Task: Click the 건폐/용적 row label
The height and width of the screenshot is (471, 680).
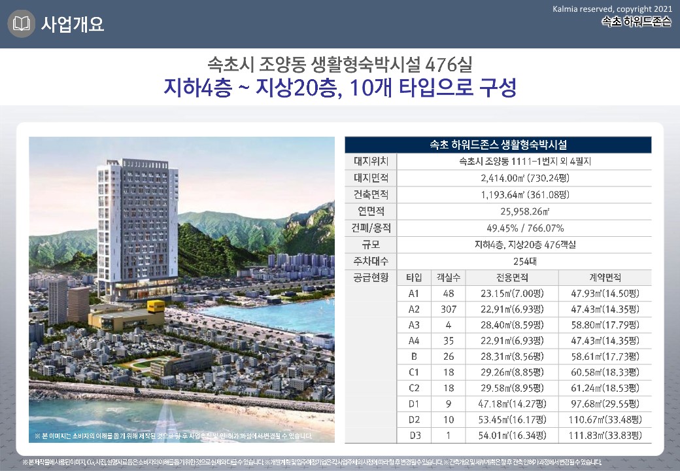Action: [x=371, y=228]
